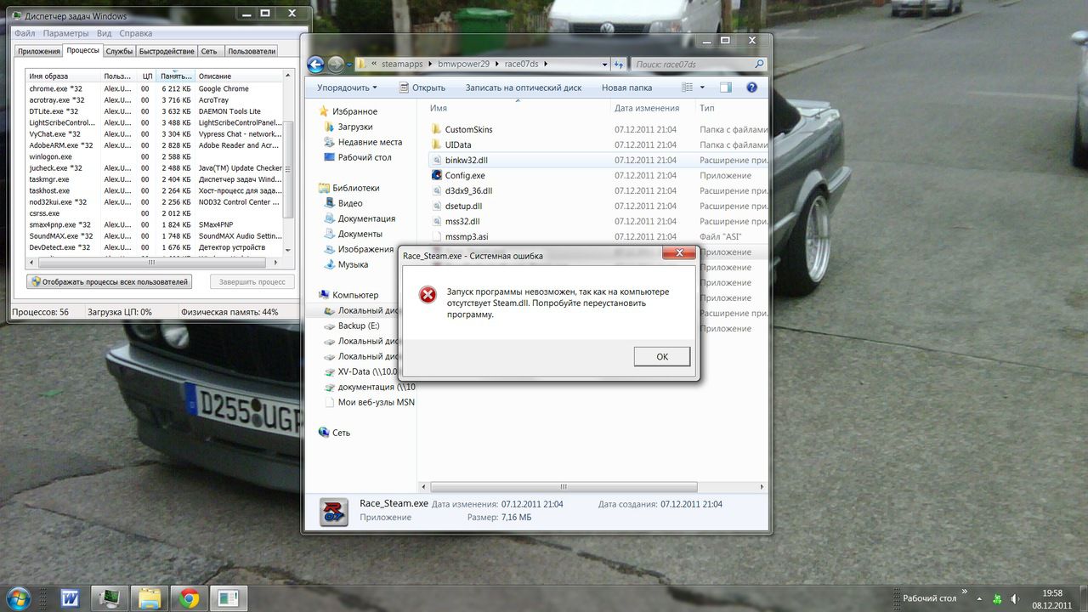This screenshot has width=1088, height=612.
Task: Click the Новая папка button
Action: click(627, 88)
